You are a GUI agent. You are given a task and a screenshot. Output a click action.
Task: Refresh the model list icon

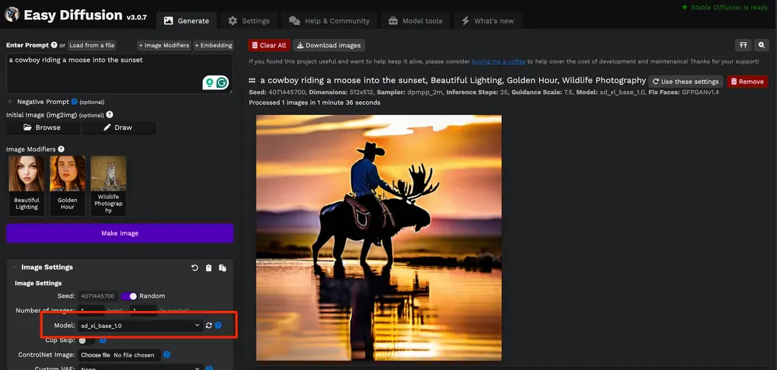pyautogui.click(x=209, y=326)
